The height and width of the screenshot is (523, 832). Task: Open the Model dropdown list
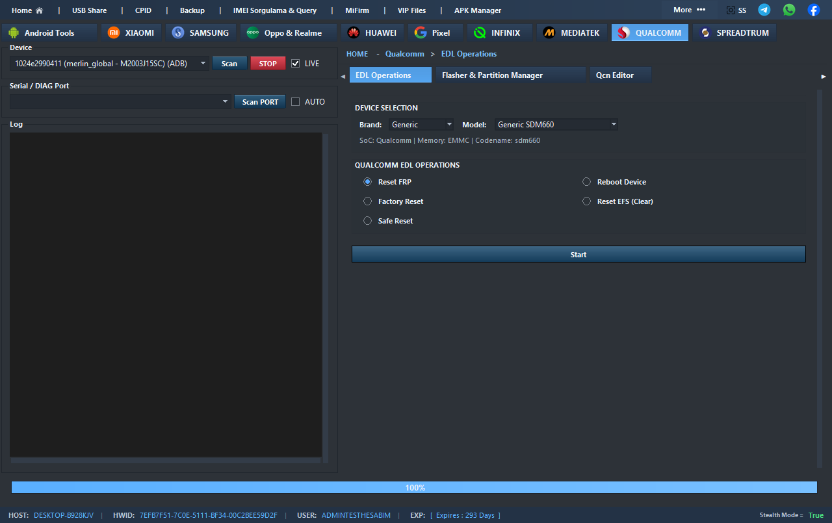click(556, 125)
